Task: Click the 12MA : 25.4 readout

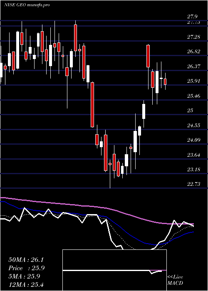Action: pos(26,284)
